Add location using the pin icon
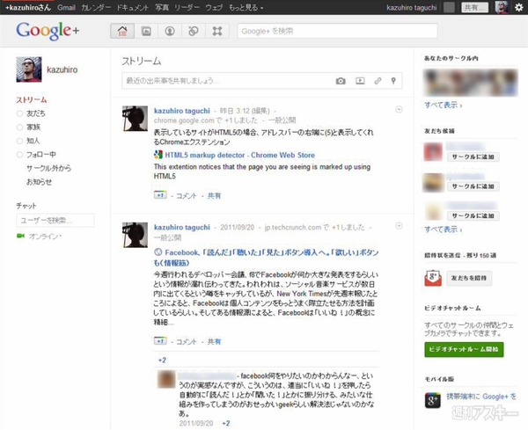Image resolution: width=528 pixels, height=430 pixels. click(x=393, y=81)
